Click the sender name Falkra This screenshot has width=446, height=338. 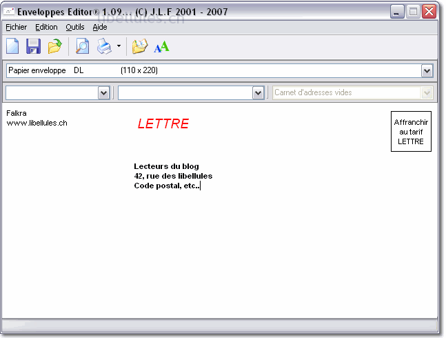[17, 113]
